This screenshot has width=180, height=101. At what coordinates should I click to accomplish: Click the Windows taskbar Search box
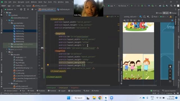78,98
